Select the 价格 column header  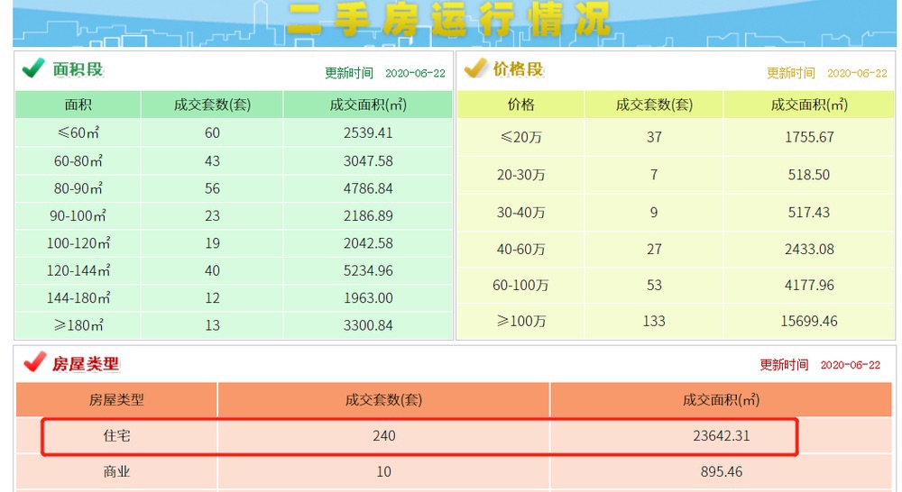[520, 105]
